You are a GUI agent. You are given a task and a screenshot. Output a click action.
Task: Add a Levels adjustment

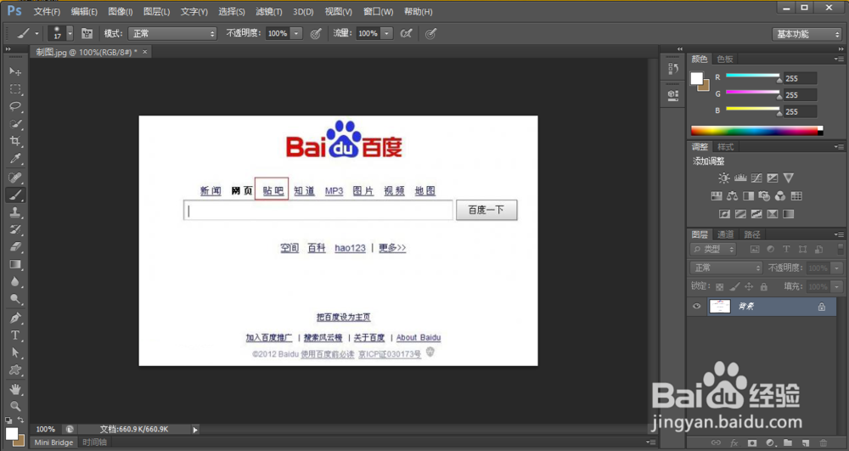click(x=740, y=178)
